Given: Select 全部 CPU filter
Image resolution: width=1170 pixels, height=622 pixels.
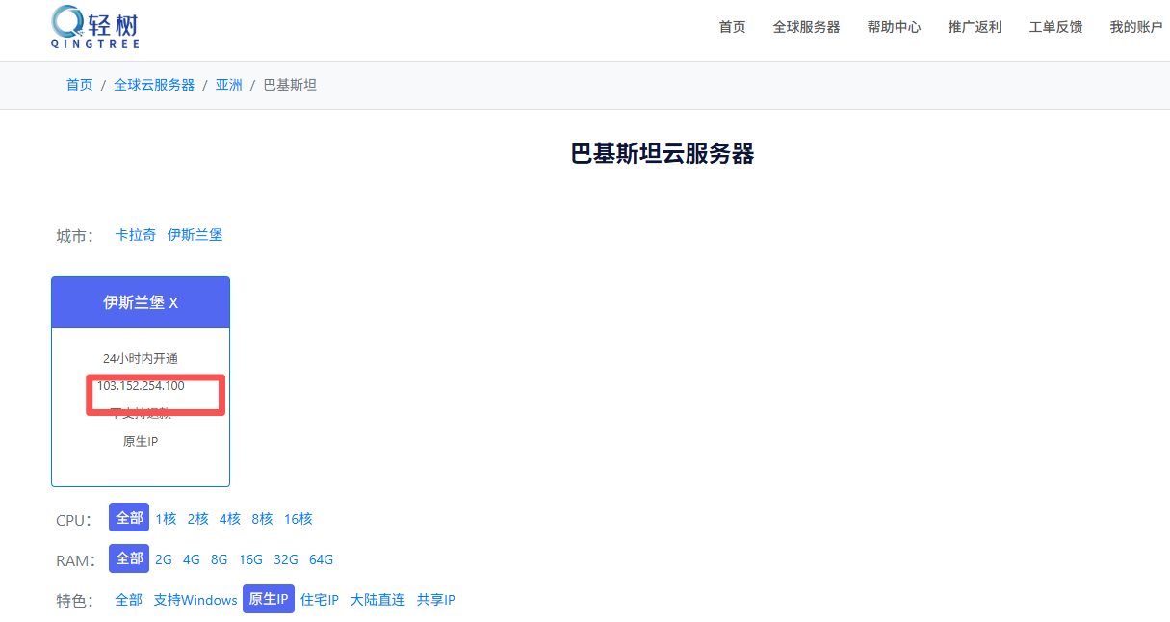Looking at the screenshot, I should (129, 518).
